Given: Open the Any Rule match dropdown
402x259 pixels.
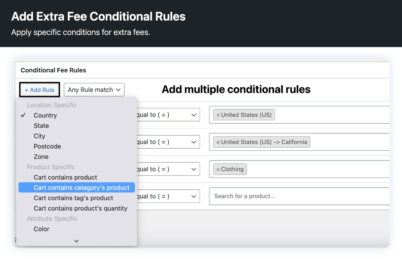Looking at the screenshot, I should tap(94, 90).
